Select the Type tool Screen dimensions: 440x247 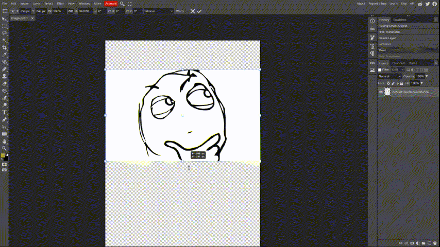click(5, 112)
